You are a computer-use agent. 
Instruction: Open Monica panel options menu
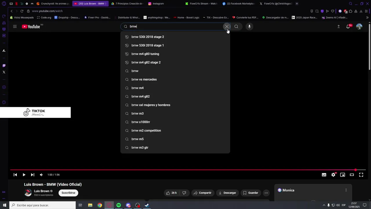[346, 190]
